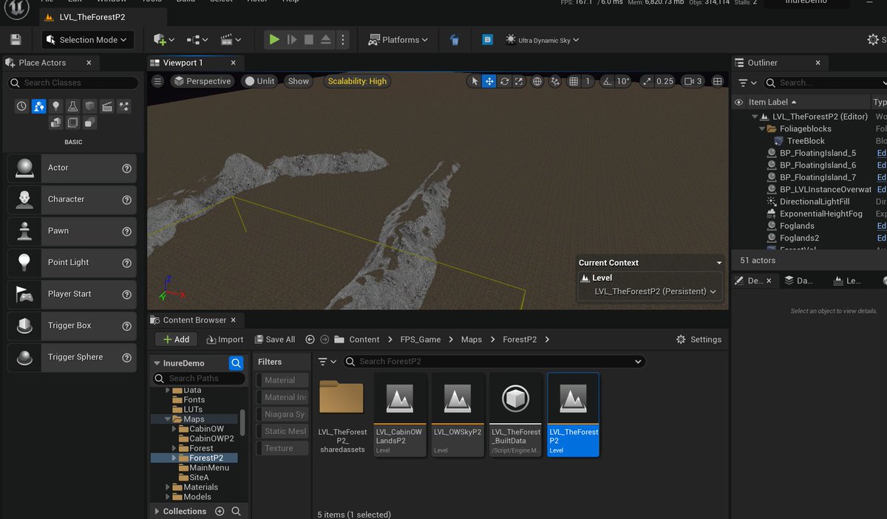Open Outliner filter options
Image resolution: width=887 pixels, height=519 pixels.
pos(747,83)
